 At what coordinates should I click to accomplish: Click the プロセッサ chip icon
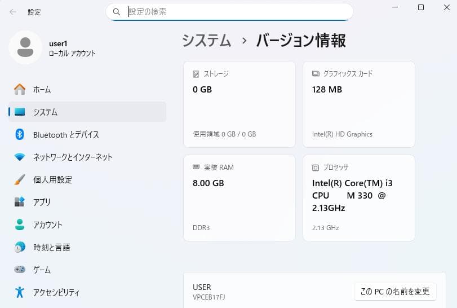click(316, 168)
